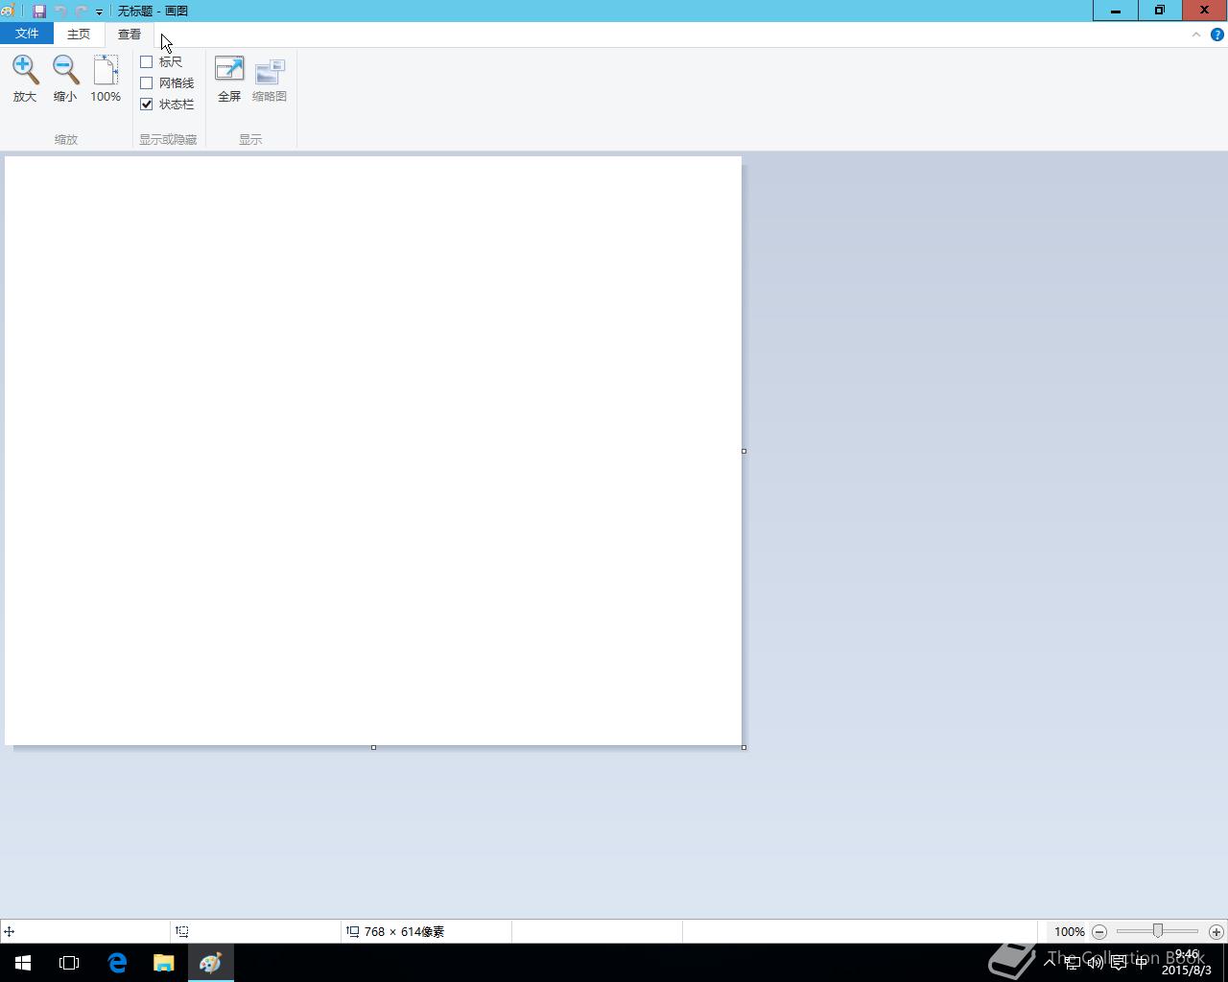Click the volume speaker icon in tray
1228x982 pixels.
coord(1095,963)
